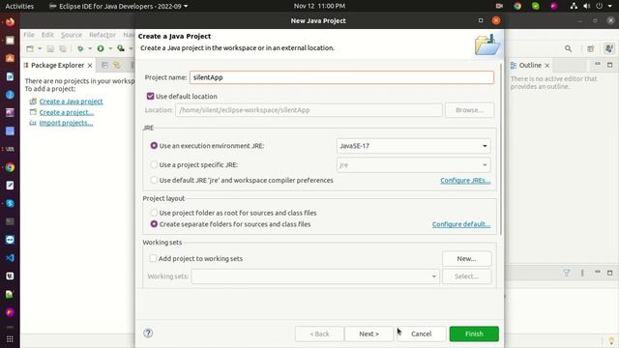Viewport: 619px width, 348px height.
Task: Select Use project folder as root option
Action: click(154, 213)
